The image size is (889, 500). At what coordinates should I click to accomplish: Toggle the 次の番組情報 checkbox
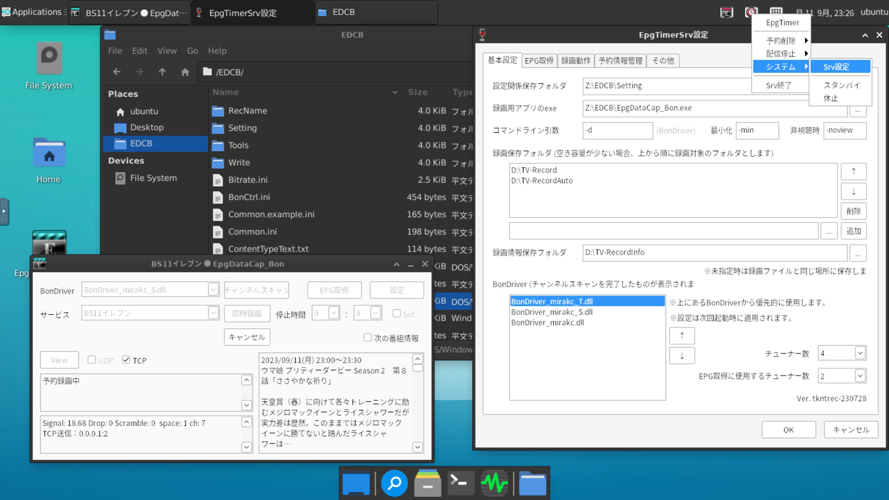(x=368, y=338)
